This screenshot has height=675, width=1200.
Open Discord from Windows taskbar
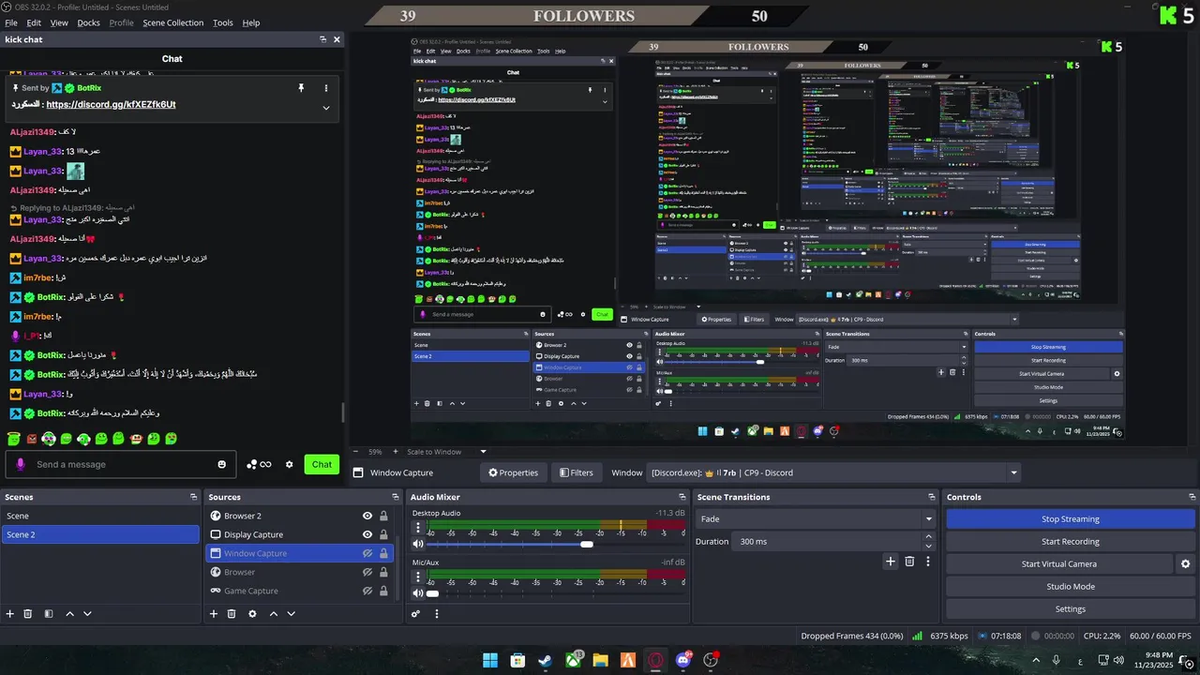tap(683, 660)
